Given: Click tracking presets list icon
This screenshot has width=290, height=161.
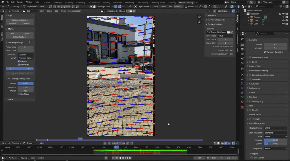Looking at the screenshot, I should 29,43.
